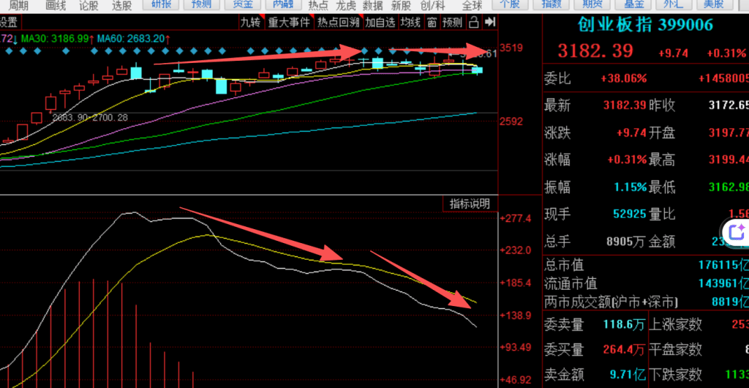
Task: Switch to the 龙虎 tab
Action: [346, 5]
